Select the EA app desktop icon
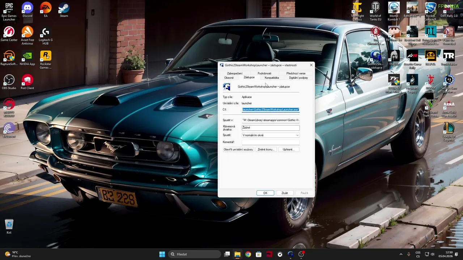 pyautogui.click(x=46, y=10)
